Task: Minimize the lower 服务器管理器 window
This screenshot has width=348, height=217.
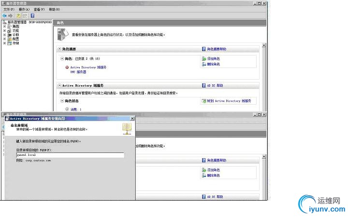Action: coord(255,114)
